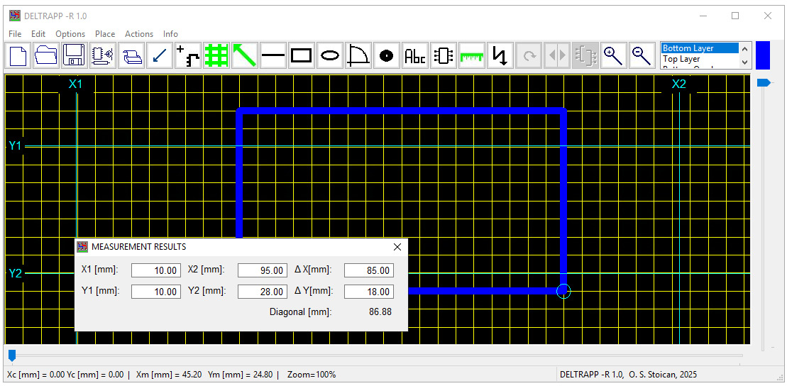Viewport: 787px width, 386px height.
Task: Click the layer list scroll up arrow
Action: click(x=745, y=49)
